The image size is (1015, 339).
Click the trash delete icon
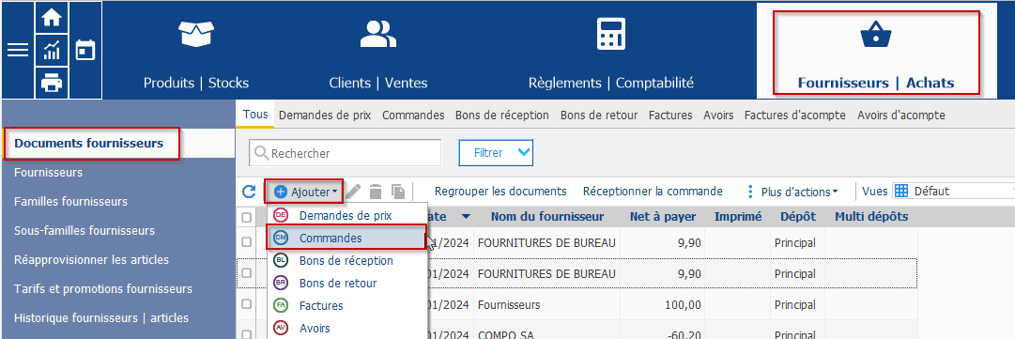(376, 192)
